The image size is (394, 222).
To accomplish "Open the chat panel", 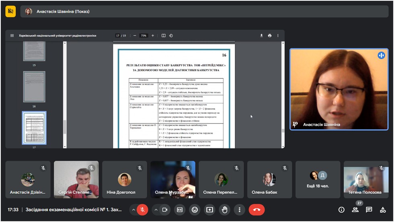I will (x=369, y=210).
